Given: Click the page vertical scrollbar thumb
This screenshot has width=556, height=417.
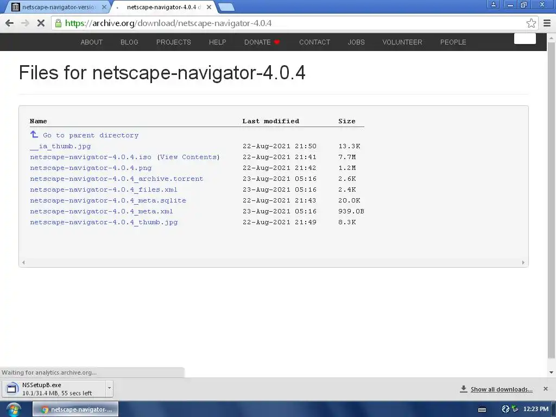Looking at the screenshot, I should [x=552, y=200].
